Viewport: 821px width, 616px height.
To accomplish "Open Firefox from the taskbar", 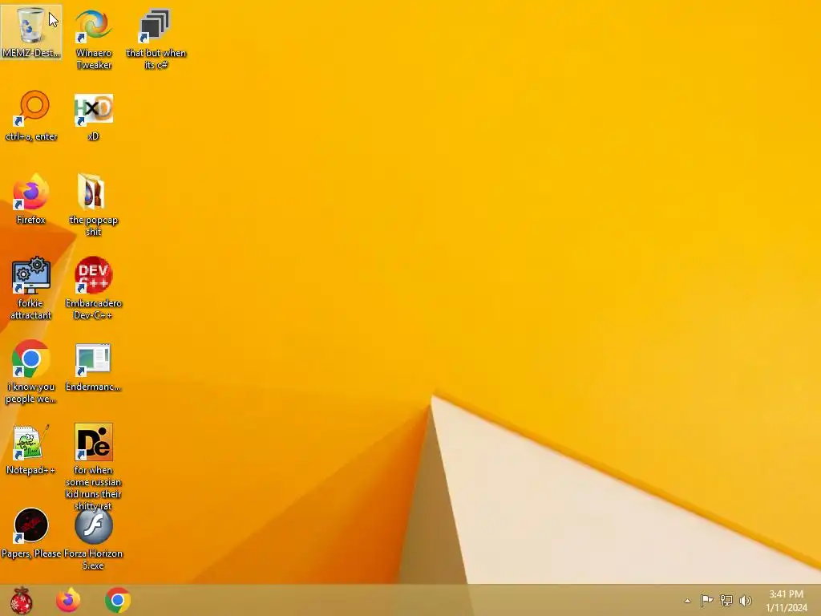I will coord(69,600).
